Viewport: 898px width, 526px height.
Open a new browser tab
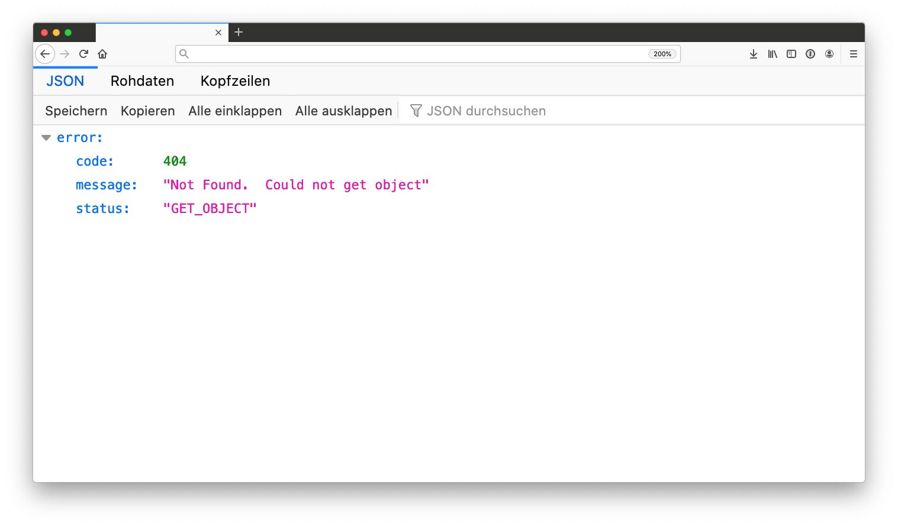(x=239, y=32)
